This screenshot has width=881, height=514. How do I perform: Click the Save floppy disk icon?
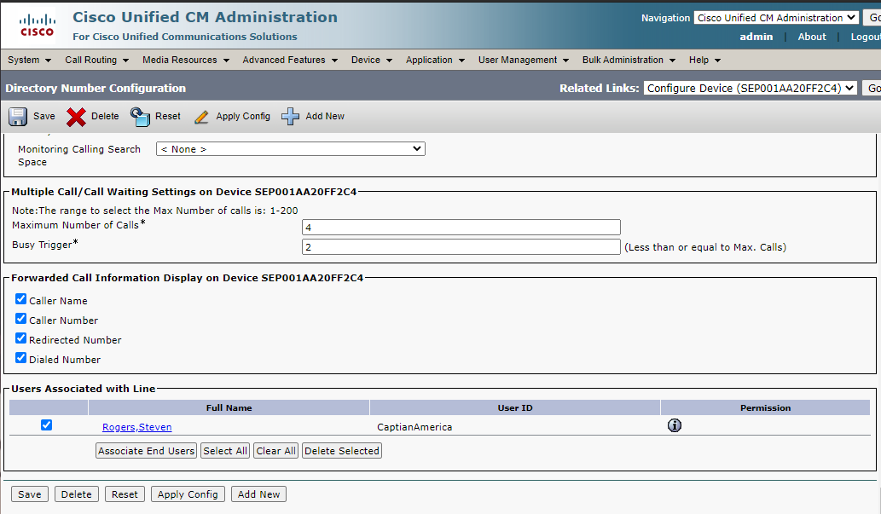tap(17, 116)
